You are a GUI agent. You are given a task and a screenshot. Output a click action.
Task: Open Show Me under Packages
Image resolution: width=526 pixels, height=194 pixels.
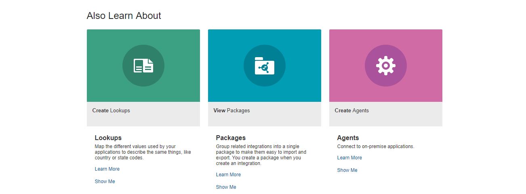pyautogui.click(x=226, y=187)
